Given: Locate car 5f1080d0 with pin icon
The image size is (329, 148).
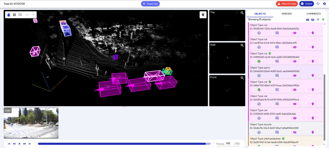Looking at the screenshot, I should (313, 33).
